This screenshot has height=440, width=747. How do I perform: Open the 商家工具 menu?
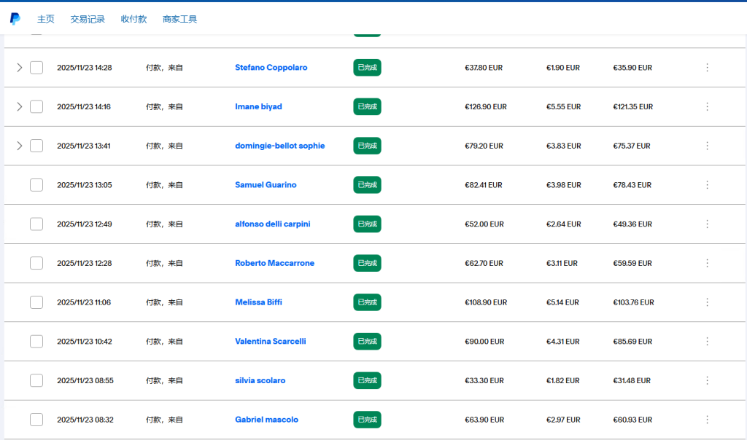(179, 19)
